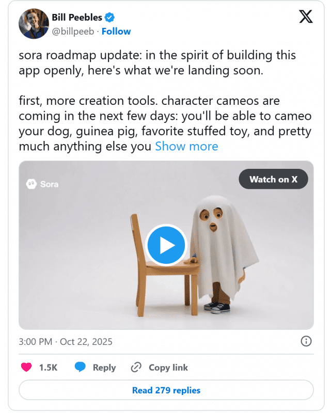Screen dimensions: 330x413
Task: Follow the @billpeeb account
Action: coord(116,31)
